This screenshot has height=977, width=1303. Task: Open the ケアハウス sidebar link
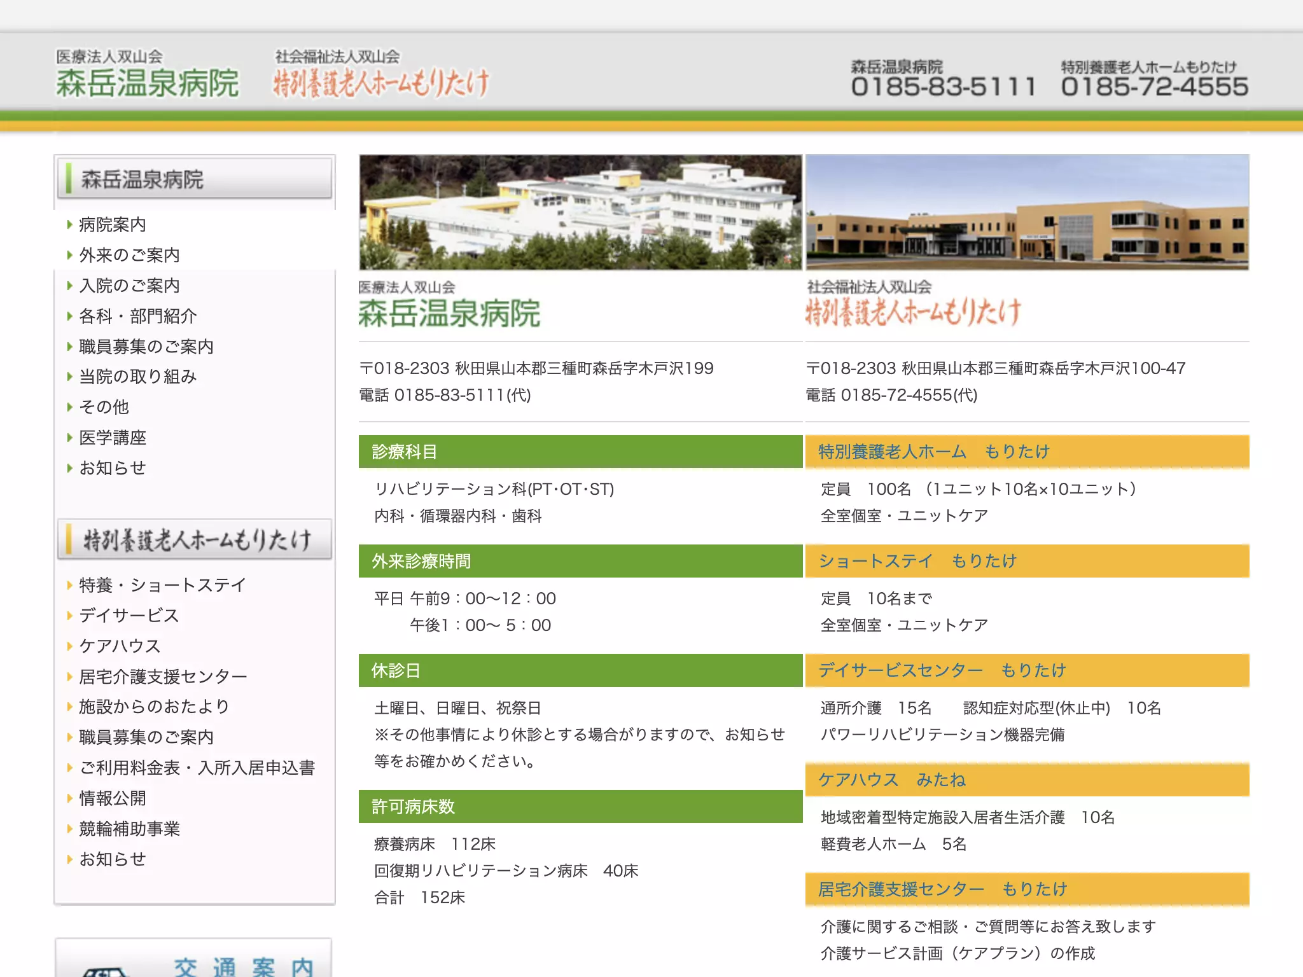pyautogui.click(x=120, y=646)
